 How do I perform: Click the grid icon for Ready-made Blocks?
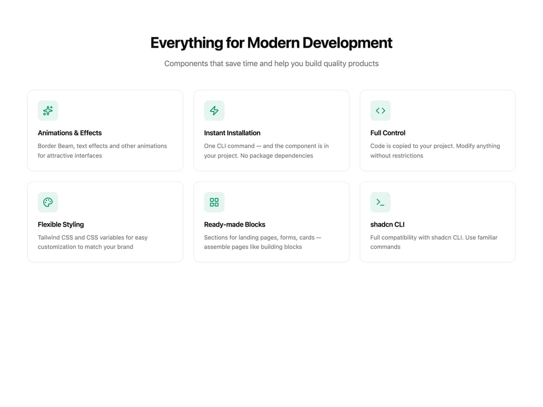pos(214,202)
